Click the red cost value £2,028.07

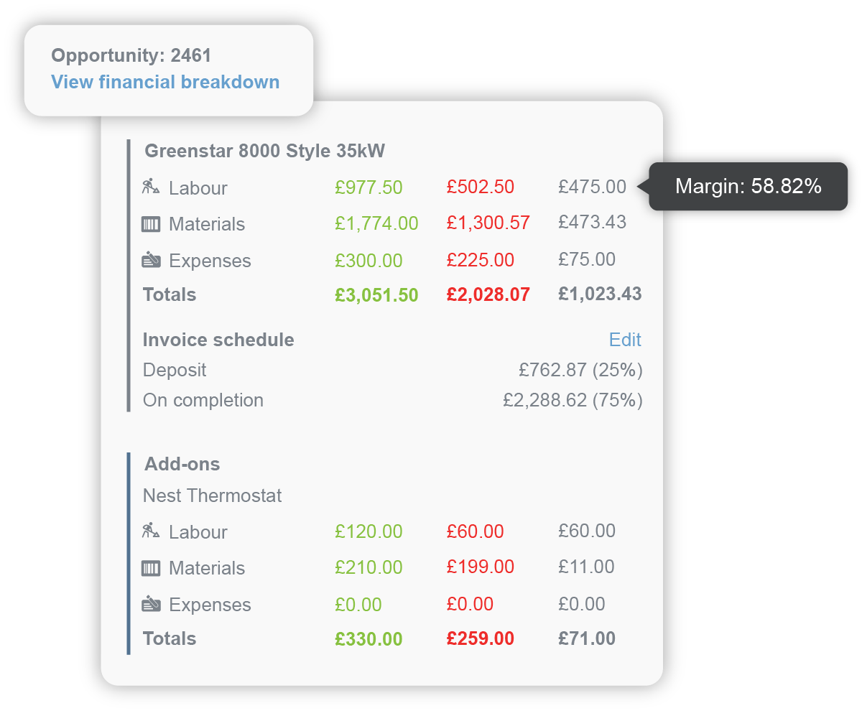pos(488,294)
